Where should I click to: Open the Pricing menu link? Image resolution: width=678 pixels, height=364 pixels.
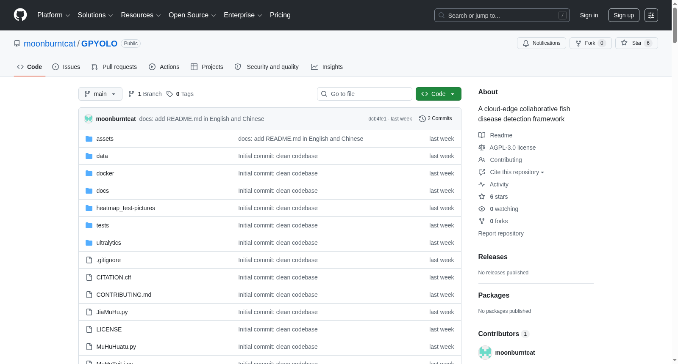280,15
